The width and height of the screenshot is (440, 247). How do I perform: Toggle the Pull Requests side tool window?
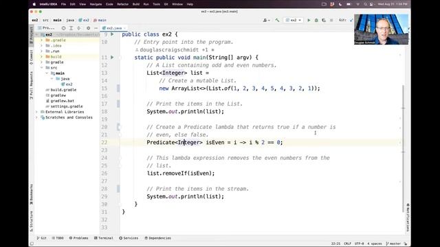[x=32, y=85]
